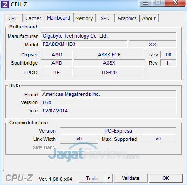The image size is (187, 185).
Task: Click the Link Width value x0
Action: (x=79, y=139)
